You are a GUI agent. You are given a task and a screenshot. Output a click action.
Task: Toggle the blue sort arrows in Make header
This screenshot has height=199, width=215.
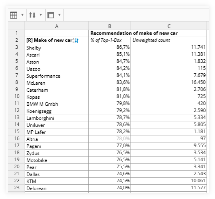pos(77,40)
